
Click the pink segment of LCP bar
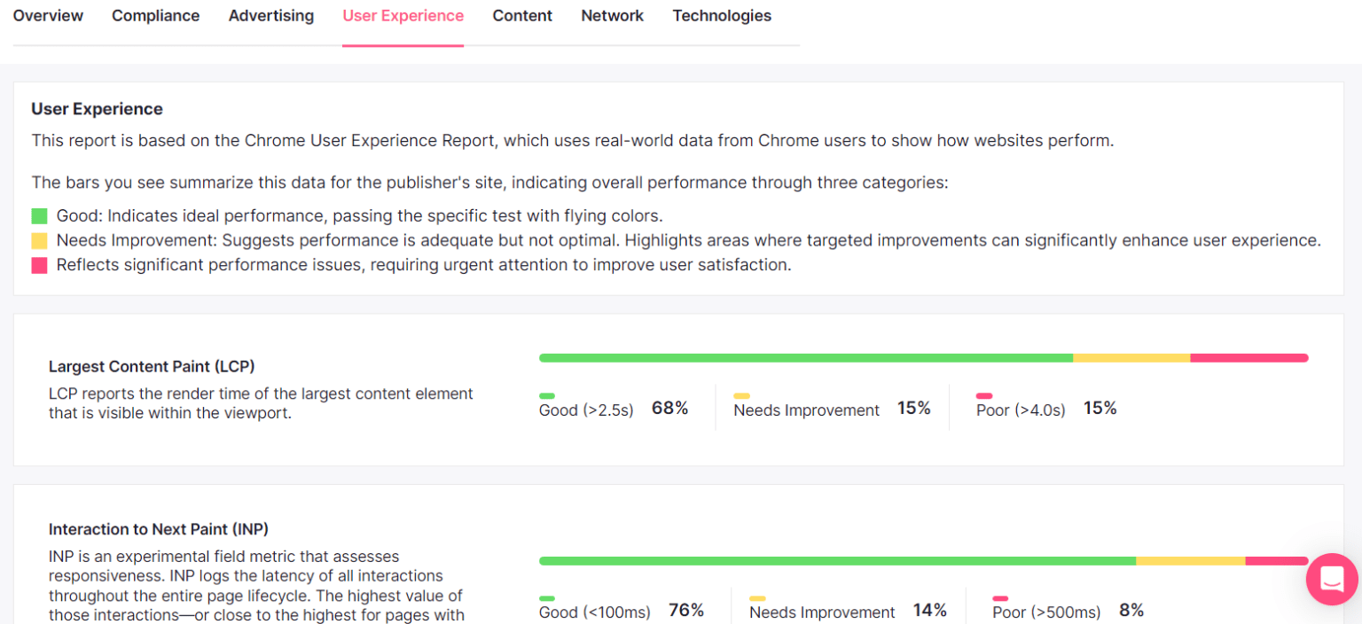point(1248,358)
